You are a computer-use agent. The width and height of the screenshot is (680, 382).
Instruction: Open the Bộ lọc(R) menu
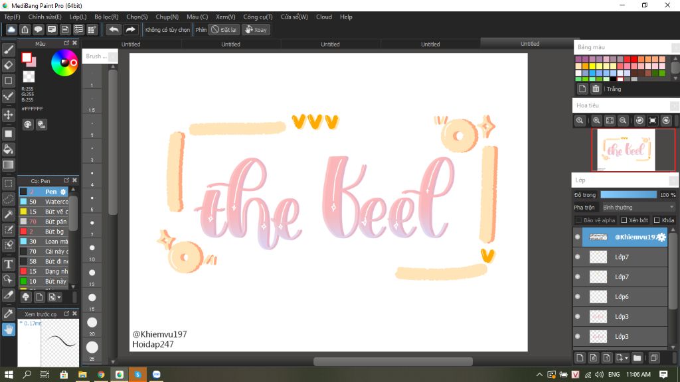[106, 17]
